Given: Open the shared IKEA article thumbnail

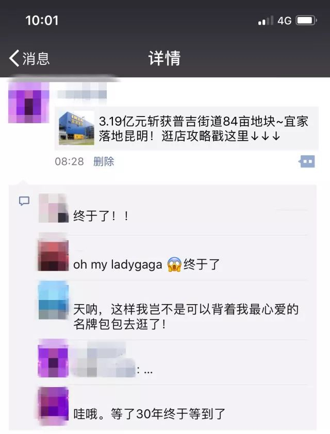Looking at the screenshot, I should [76, 128].
